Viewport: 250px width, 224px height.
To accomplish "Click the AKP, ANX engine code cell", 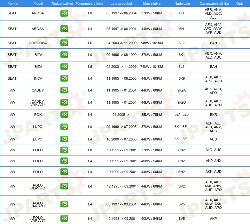I will [x=214, y=161].
